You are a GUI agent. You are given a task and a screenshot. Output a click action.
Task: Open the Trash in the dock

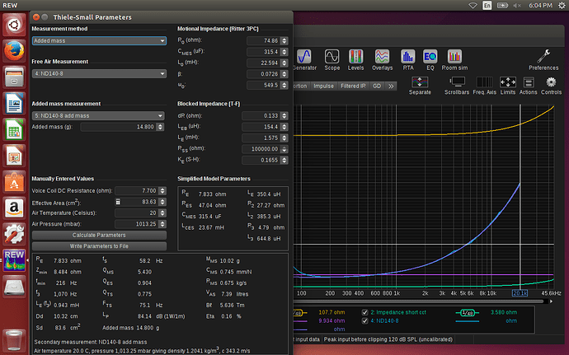point(14,340)
